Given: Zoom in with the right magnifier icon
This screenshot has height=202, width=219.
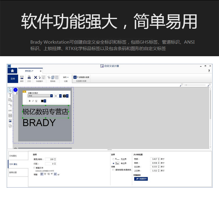Looking at the screenshot, I should pos(209,85).
